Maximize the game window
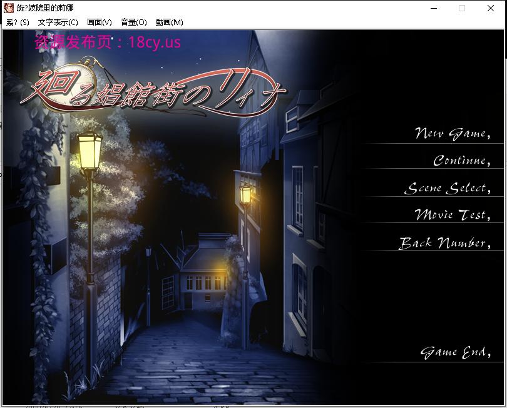 click(x=462, y=8)
